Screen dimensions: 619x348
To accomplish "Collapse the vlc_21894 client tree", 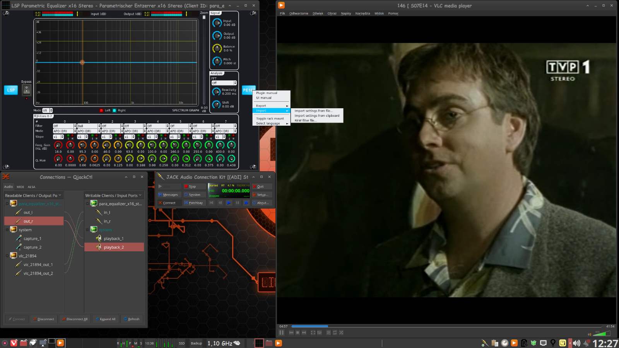I will point(7,256).
